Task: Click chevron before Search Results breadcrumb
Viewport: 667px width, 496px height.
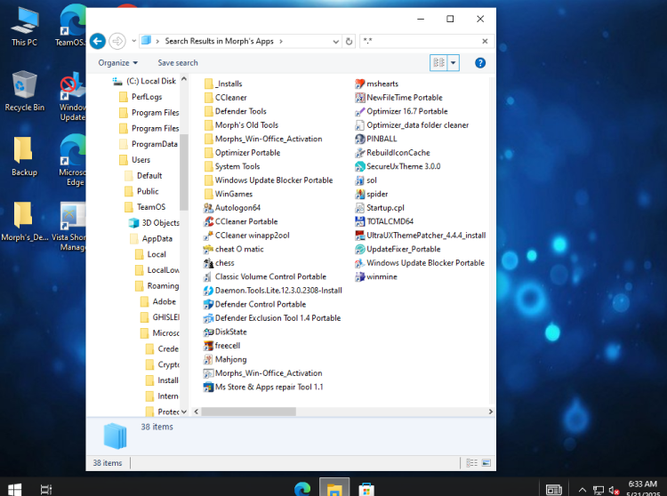Action: point(157,41)
